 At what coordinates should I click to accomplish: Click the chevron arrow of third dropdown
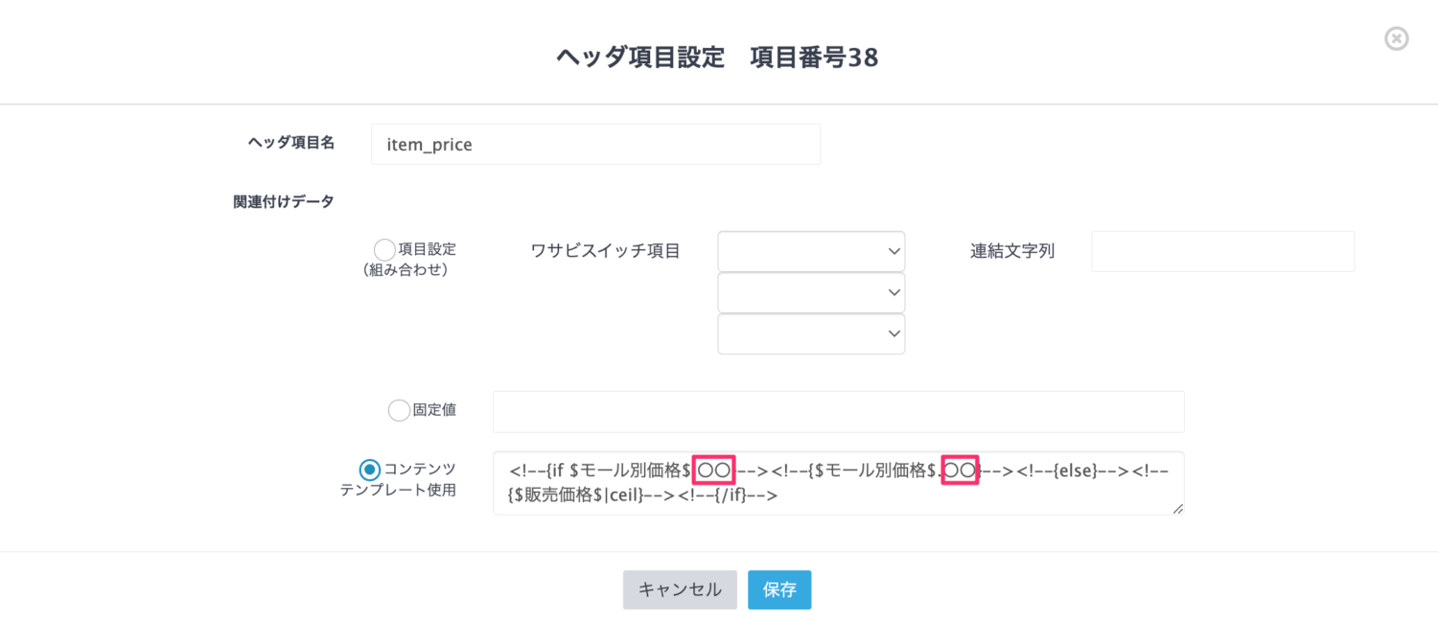coord(893,333)
